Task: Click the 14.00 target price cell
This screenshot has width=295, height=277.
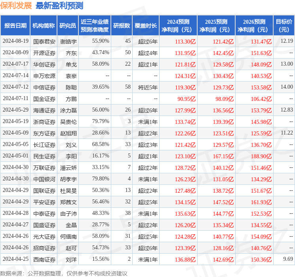Action: coord(286,87)
